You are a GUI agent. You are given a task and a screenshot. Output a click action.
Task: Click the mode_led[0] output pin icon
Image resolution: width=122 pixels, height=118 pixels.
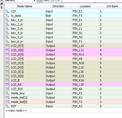7,102
